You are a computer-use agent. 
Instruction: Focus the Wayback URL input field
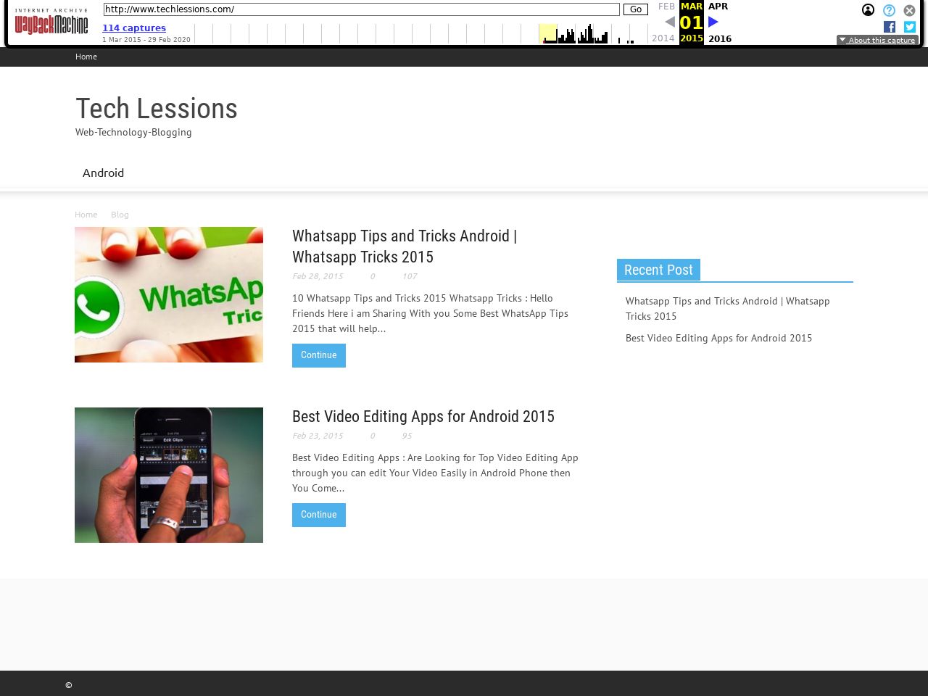361,9
